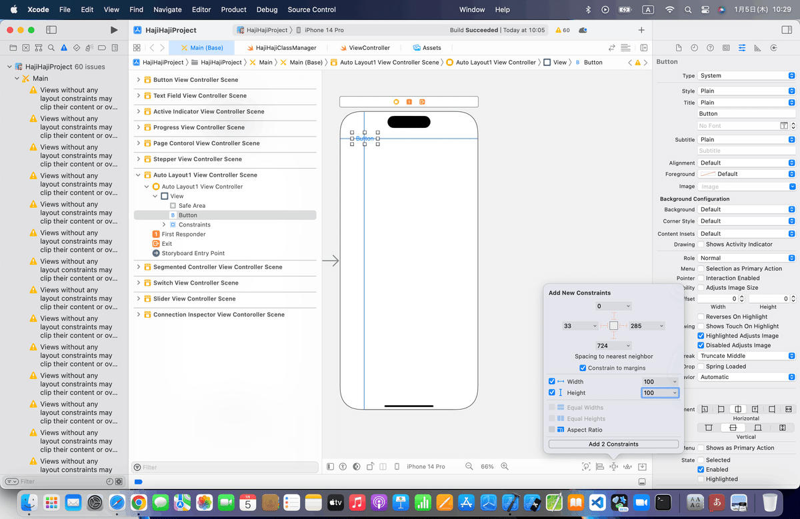Open the Alignment Default dropdown

(x=747, y=163)
